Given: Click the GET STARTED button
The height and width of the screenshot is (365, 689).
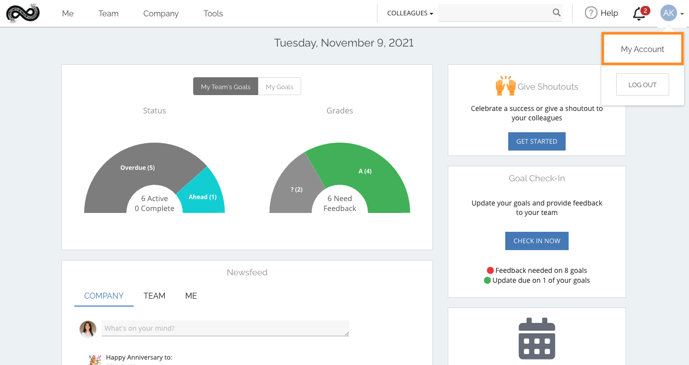Looking at the screenshot, I should (537, 141).
